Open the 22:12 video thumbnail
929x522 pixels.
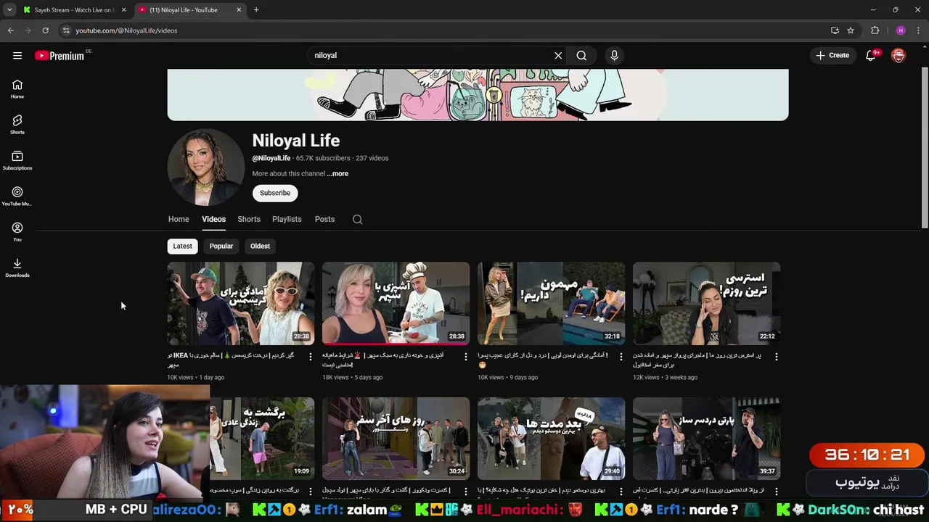706,303
